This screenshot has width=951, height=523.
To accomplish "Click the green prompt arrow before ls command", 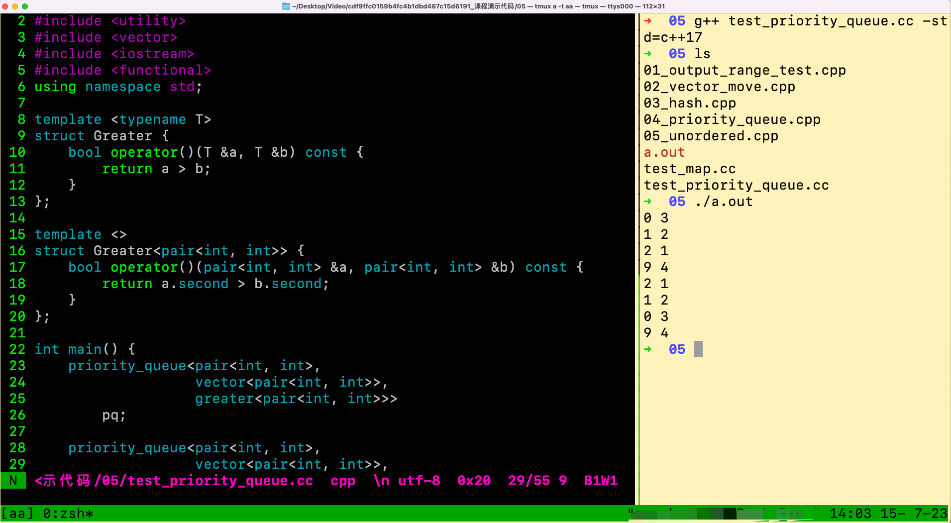I will click(x=647, y=54).
